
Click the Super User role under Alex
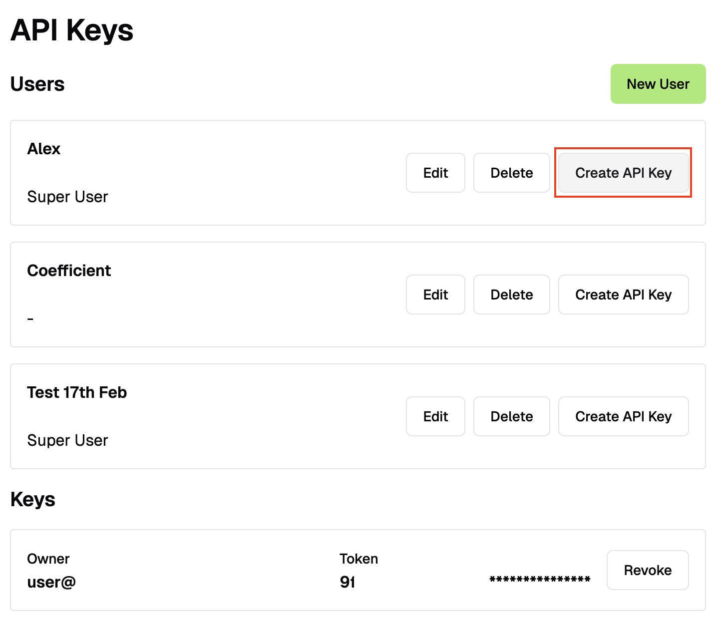click(67, 197)
